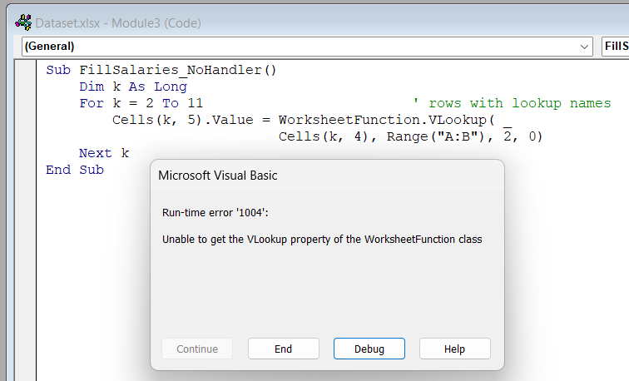Click the 'Run-time error '1004':' message text
The width and height of the screenshot is (629, 381).
tap(215, 213)
